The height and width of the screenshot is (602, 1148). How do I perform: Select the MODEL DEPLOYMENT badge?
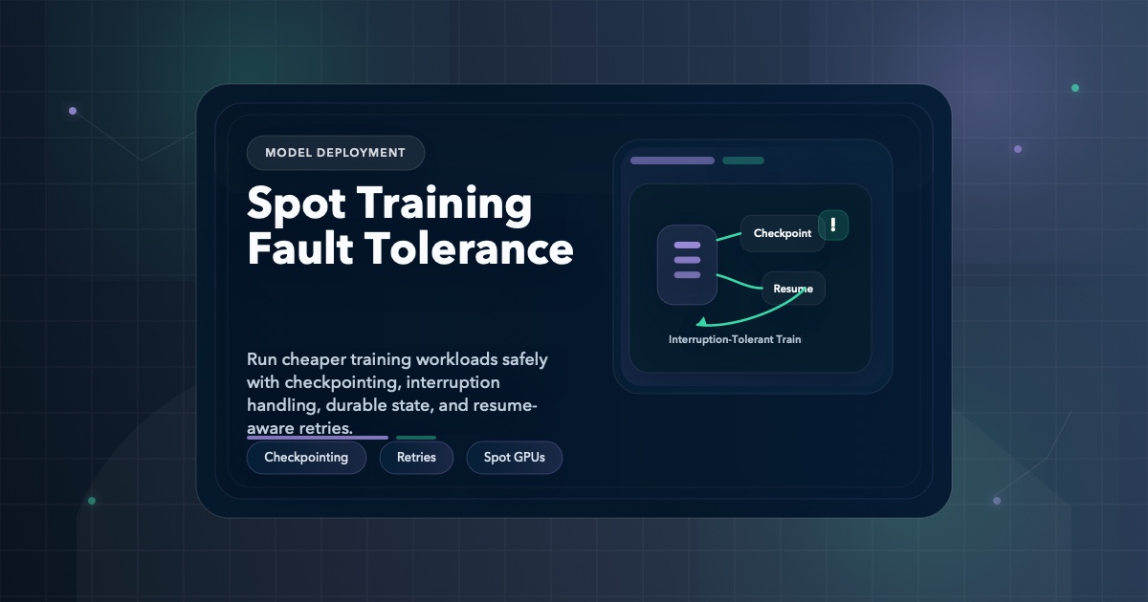336,152
